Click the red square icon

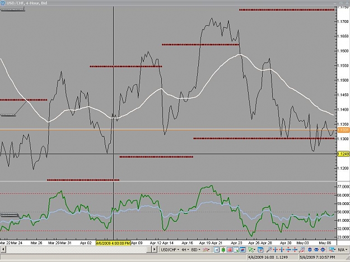tap(230, 250)
